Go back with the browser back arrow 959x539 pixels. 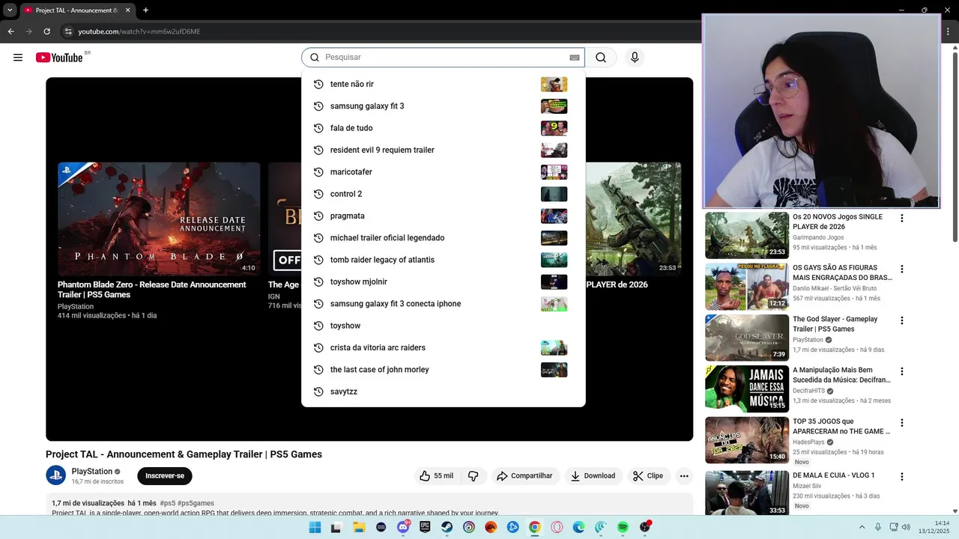[10, 31]
